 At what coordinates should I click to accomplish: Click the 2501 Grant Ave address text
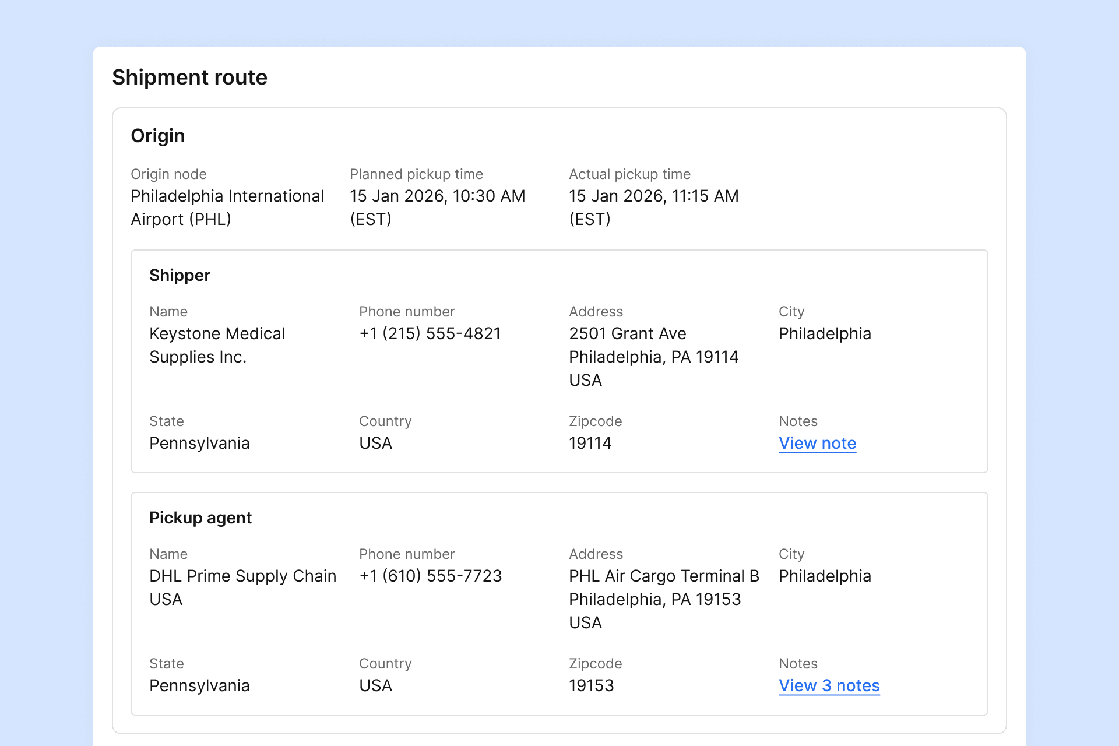click(x=627, y=334)
